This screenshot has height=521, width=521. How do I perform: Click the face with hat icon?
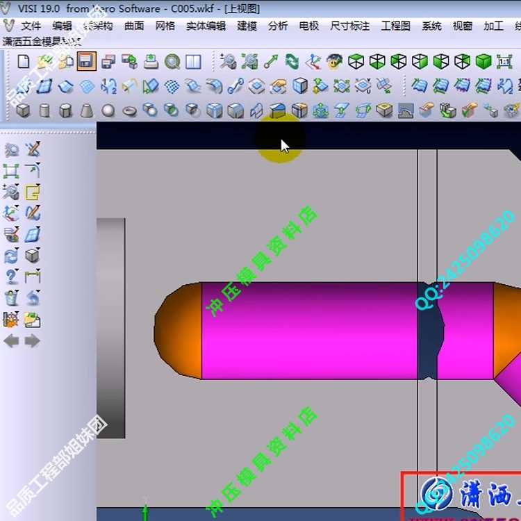tap(334, 62)
